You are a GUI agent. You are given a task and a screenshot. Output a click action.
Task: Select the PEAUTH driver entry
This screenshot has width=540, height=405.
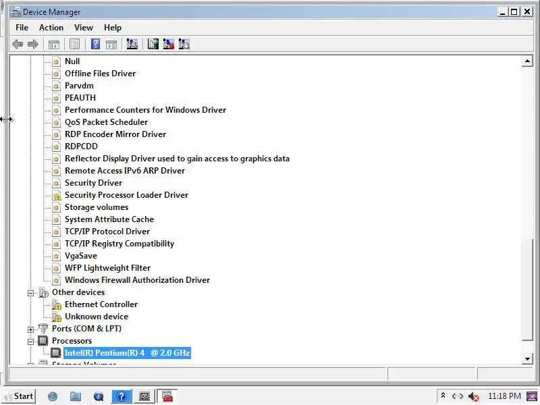80,98
